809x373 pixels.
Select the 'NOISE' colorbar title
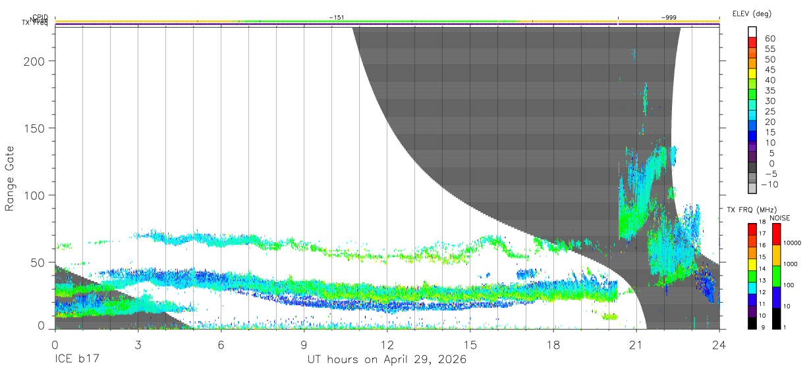(x=780, y=218)
